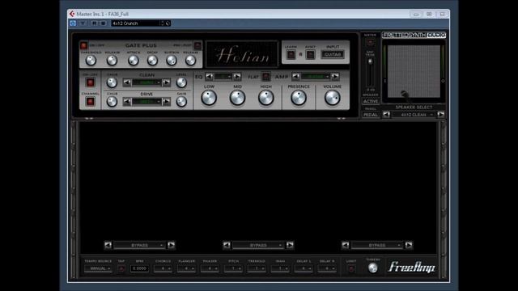518x291 pixels.
Task: Open the Tempo Source MANUAL dropdown
Action: [98, 268]
